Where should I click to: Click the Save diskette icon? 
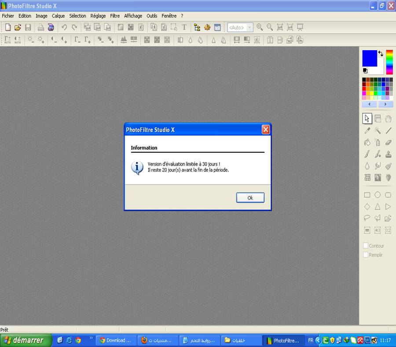pos(28,27)
